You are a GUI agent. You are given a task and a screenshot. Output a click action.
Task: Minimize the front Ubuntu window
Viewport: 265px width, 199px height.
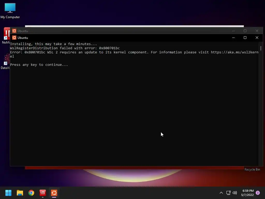233,38
